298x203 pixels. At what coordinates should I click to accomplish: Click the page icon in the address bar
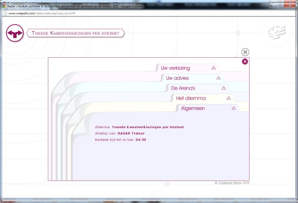coord(5,13)
